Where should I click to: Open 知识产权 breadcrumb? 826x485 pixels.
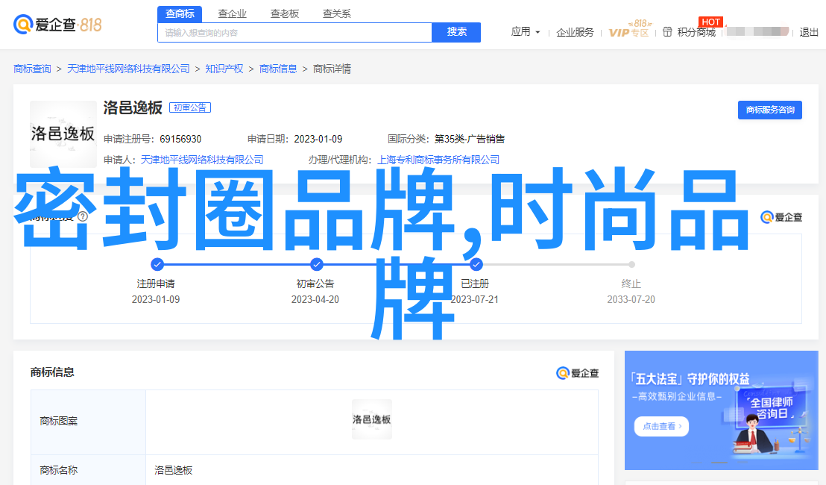[224, 69]
